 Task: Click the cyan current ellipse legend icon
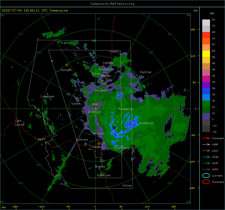pos(206,176)
